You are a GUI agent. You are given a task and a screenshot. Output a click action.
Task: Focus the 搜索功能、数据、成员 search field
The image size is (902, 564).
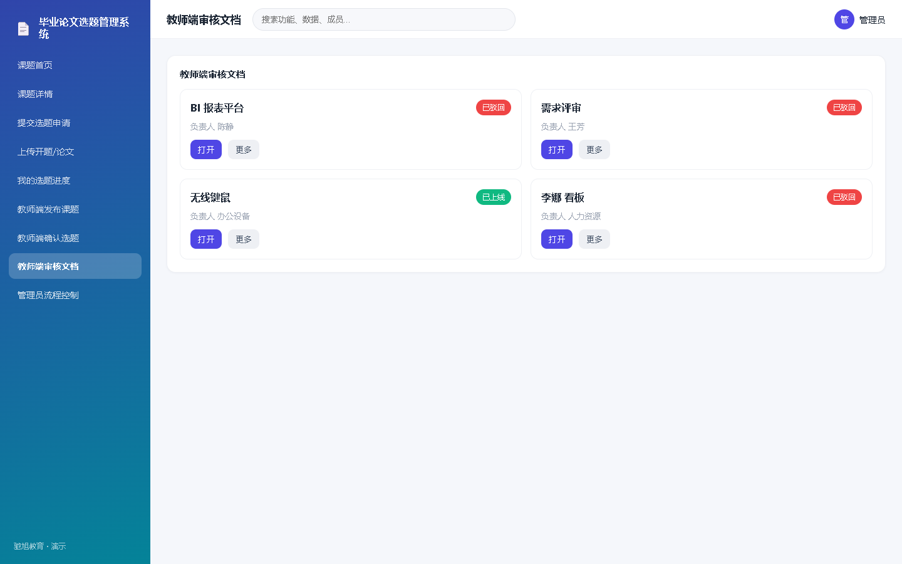point(384,19)
